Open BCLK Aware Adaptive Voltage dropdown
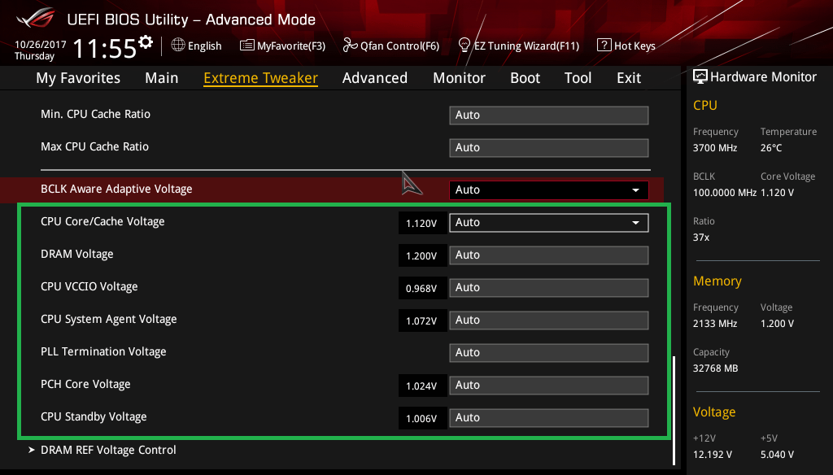This screenshot has height=475, width=833. tap(549, 190)
